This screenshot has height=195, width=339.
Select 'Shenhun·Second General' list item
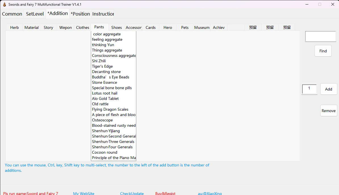point(114,136)
